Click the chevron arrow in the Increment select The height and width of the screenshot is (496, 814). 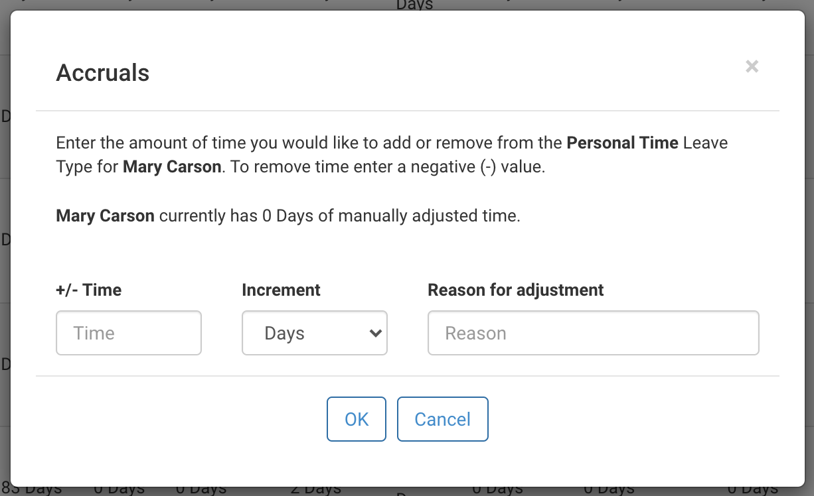(x=376, y=333)
